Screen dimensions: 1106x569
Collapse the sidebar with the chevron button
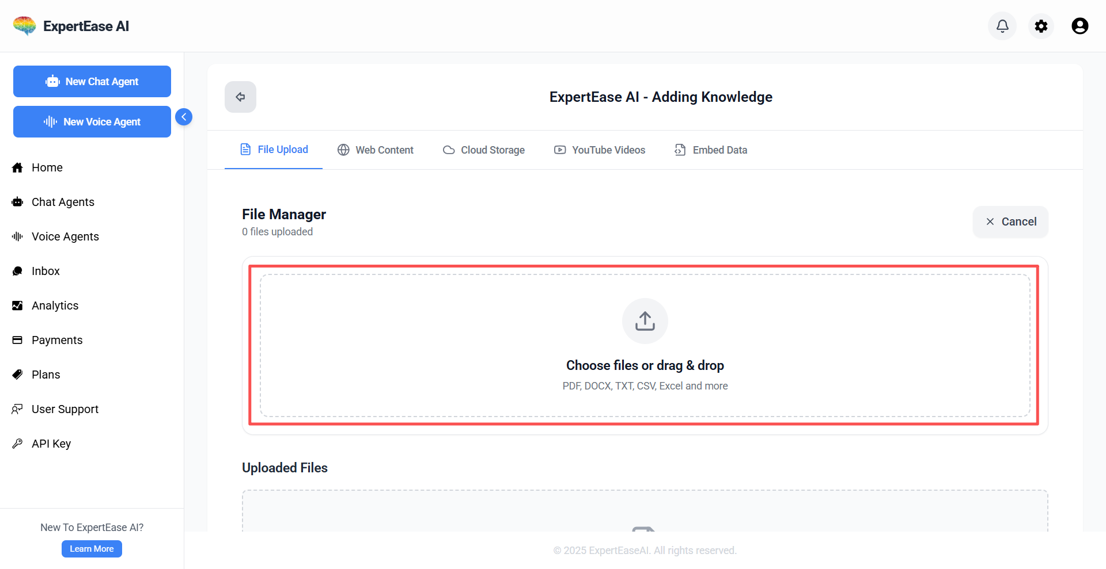pyautogui.click(x=184, y=117)
